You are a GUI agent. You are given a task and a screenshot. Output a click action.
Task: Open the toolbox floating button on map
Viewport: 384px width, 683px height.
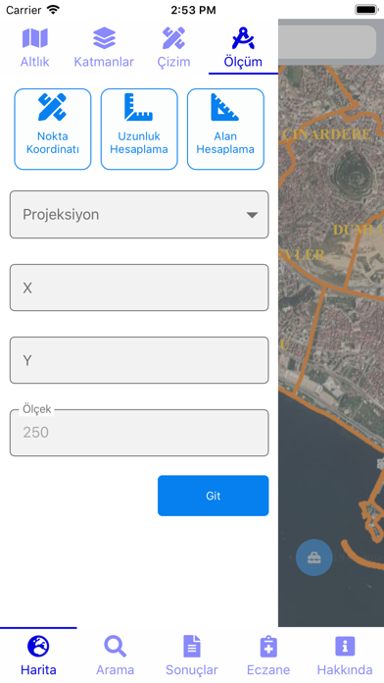point(314,557)
